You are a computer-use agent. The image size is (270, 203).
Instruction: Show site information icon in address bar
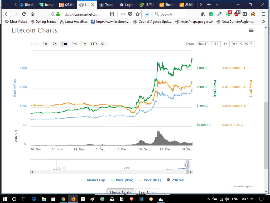pos(53,14)
